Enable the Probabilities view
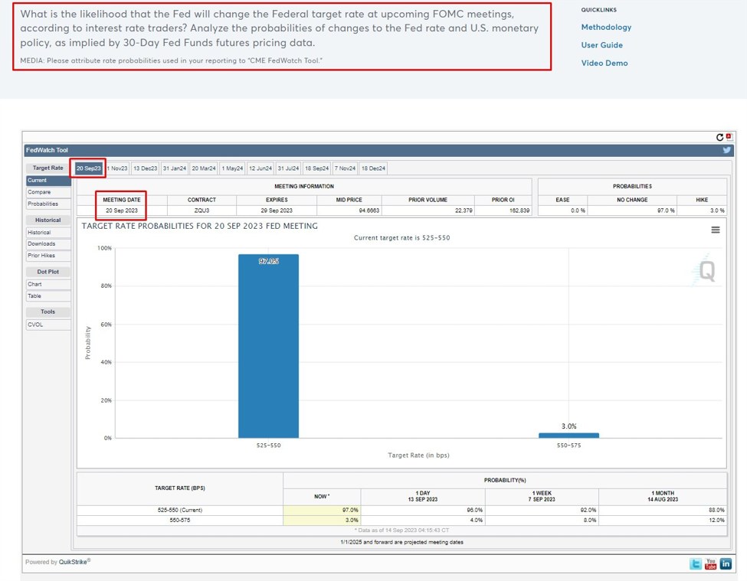 [48, 204]
